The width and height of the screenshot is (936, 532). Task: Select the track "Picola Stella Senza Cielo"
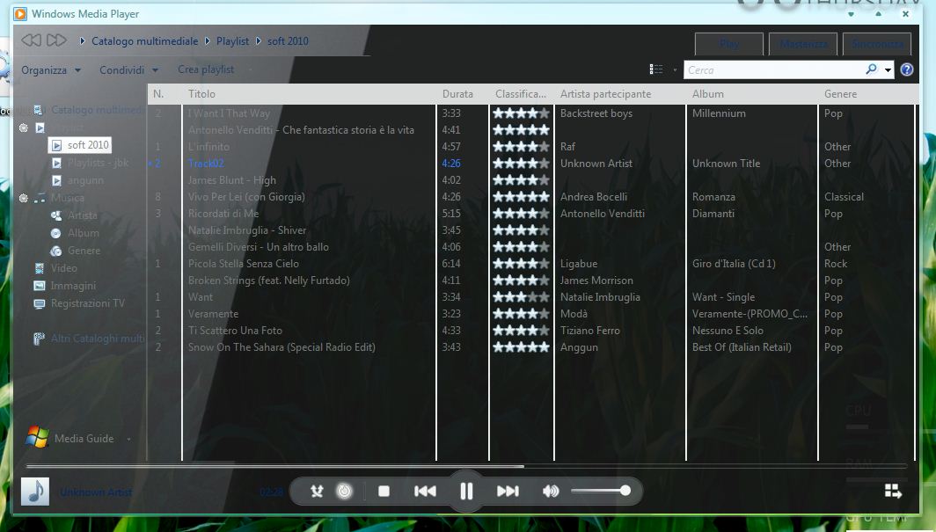pyautogui.click(x=244, y=264)
